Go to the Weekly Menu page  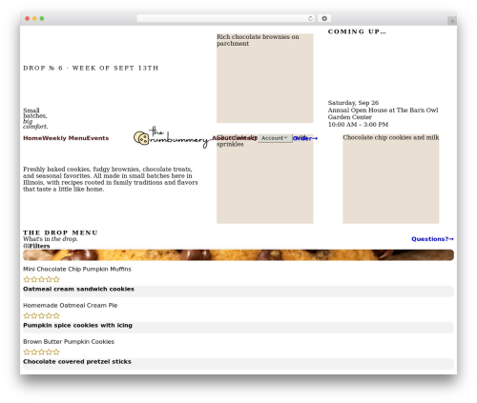(x=64, y=138)
